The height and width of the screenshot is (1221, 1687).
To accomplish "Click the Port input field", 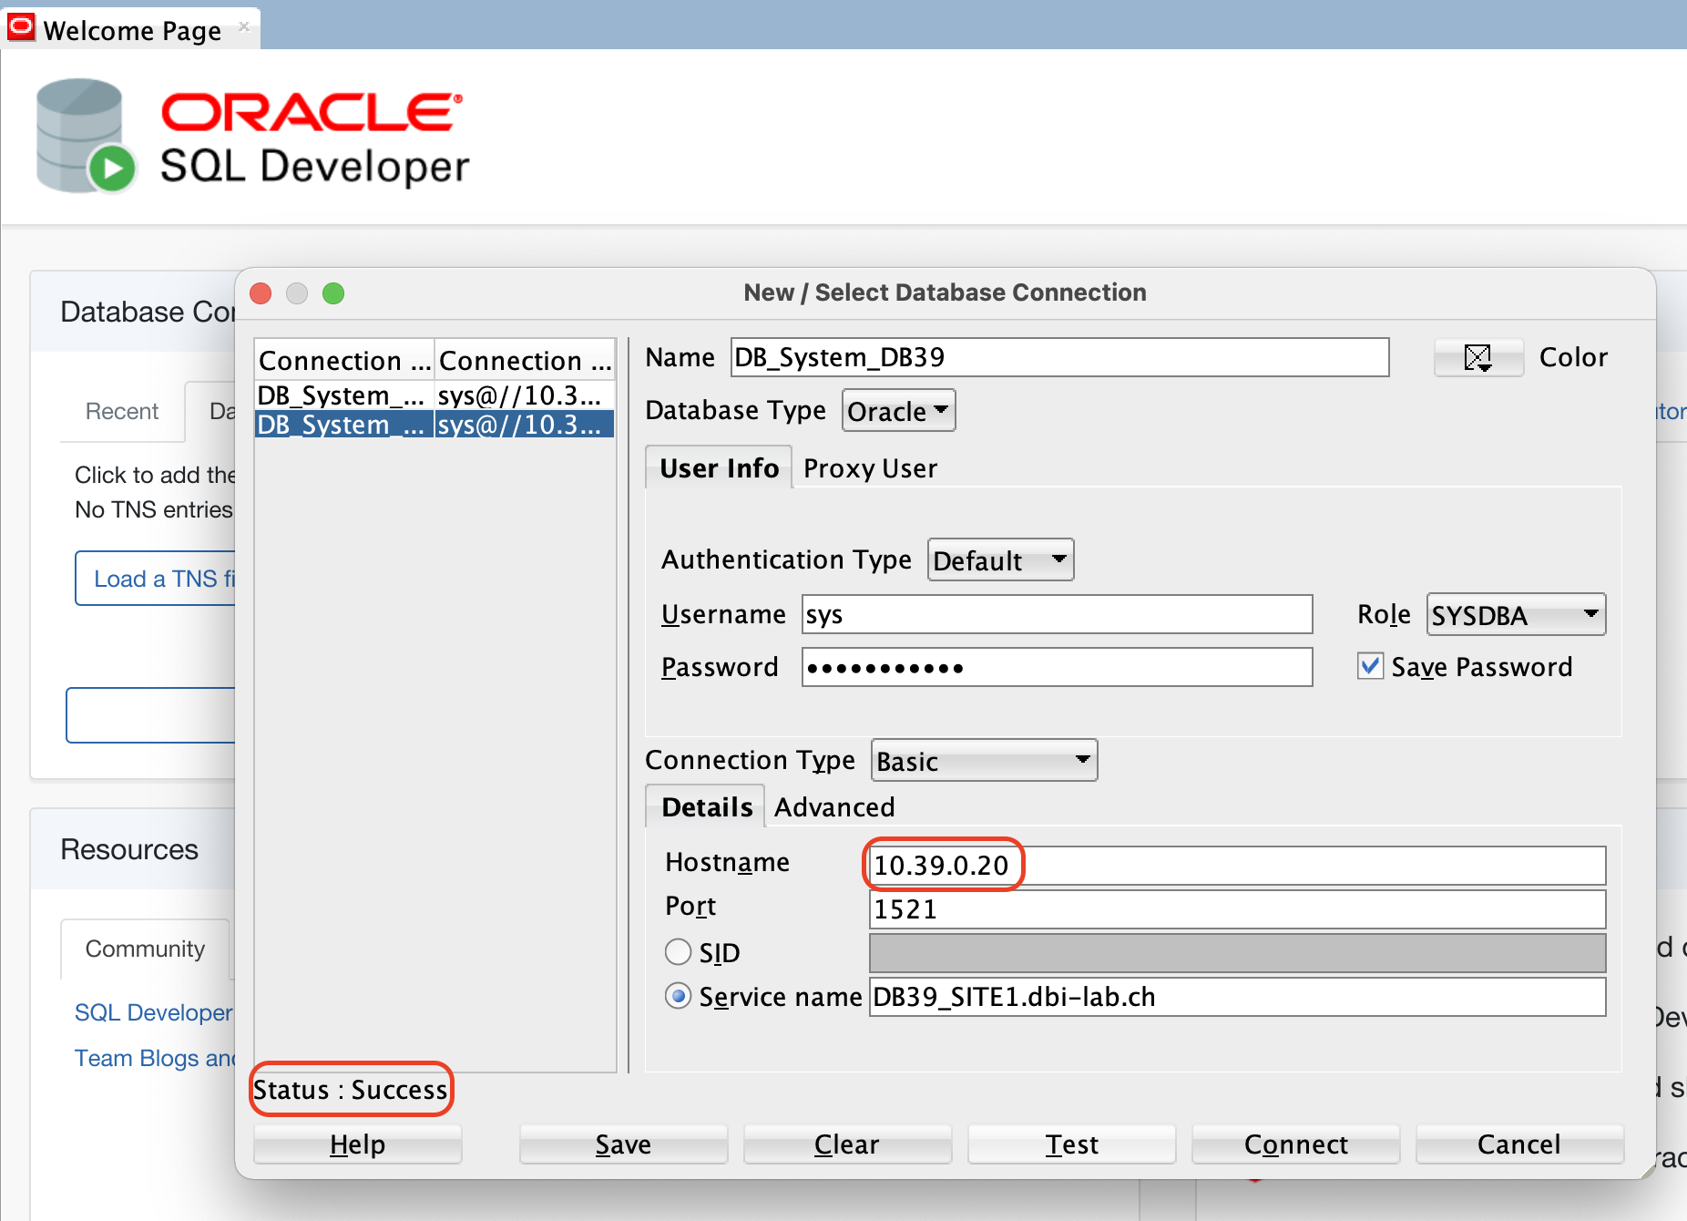I will [1237, 909].
